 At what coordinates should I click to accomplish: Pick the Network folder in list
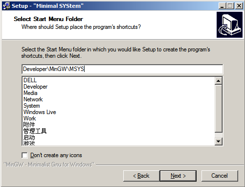pos(33,99)
